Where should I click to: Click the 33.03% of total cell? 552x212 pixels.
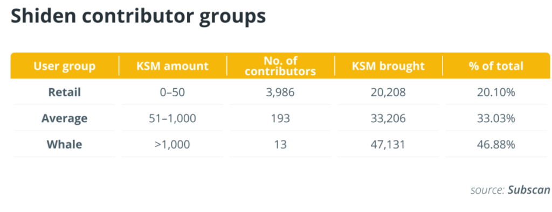pos(496,118)
